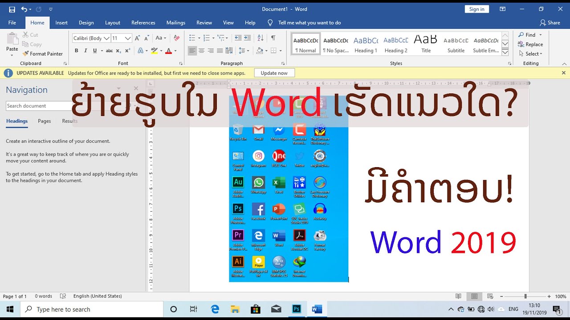
Task: Apply Align Right to paragraph
Action: point(211,51)
